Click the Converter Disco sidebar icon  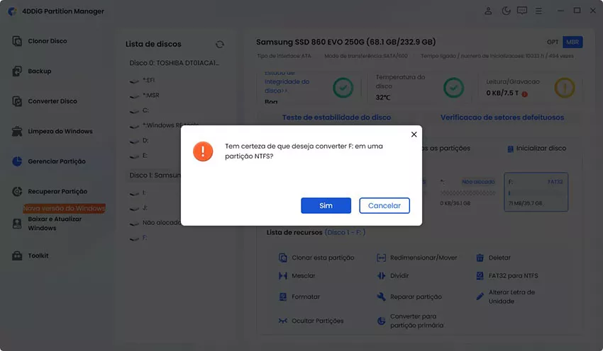[17, 101]
